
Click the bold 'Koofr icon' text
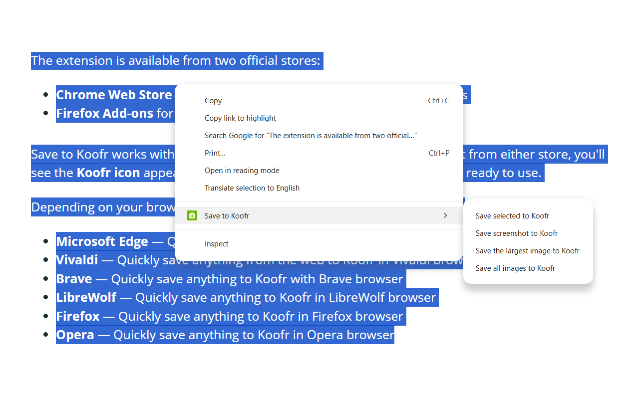108,173
